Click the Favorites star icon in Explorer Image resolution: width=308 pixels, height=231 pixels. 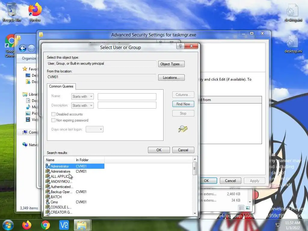[x=25, y=69]
